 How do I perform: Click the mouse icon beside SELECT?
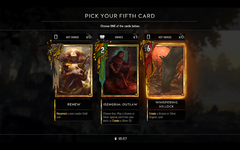pos(115,138)
